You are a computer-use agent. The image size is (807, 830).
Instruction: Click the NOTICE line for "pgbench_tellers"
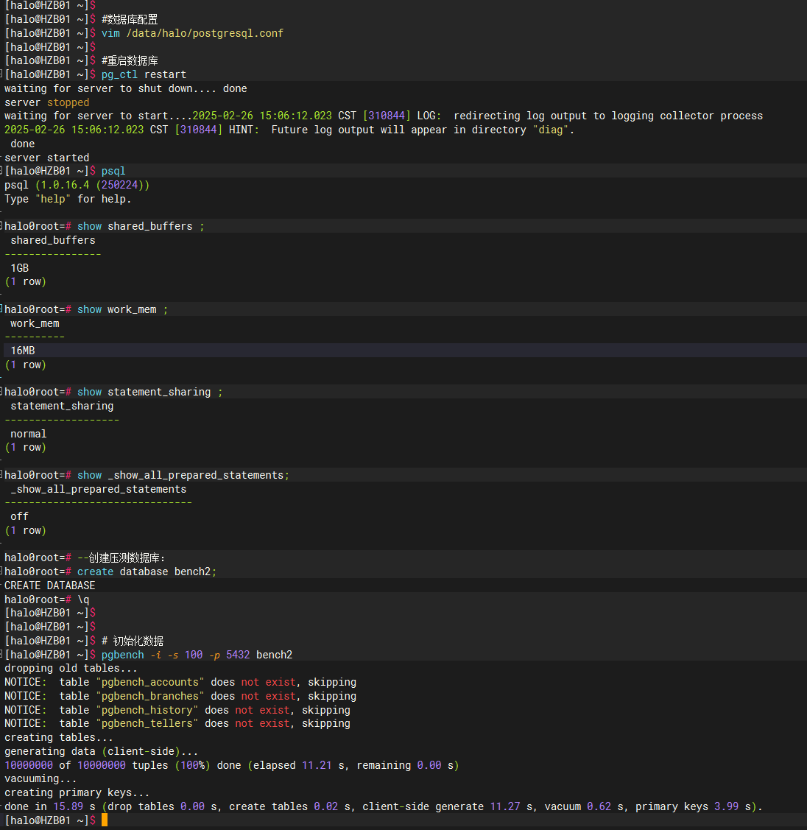pos(177,724)
